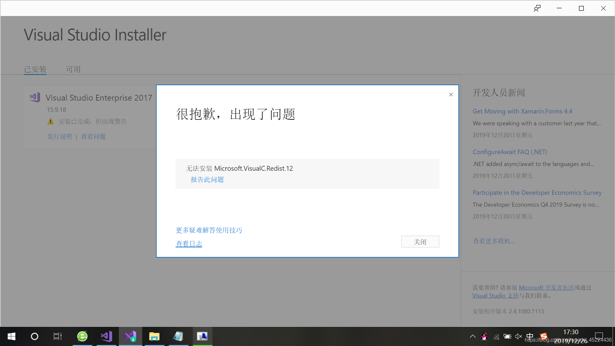The width and height of the screenshot is (615, 346).
Task: Open the QQ penguin icon in system tray
Action: (484, 336)
